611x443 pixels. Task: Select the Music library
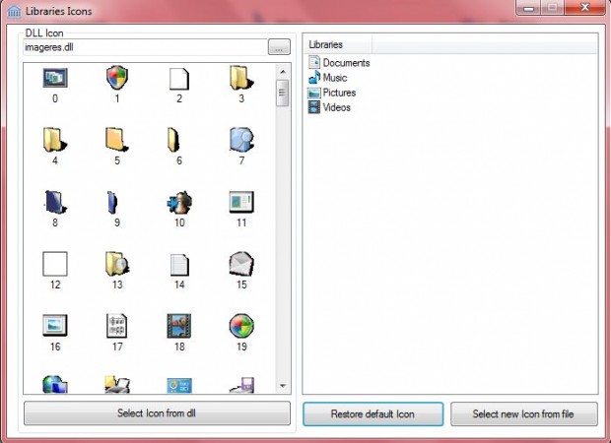pyautogui.click(x=327, y=78)
